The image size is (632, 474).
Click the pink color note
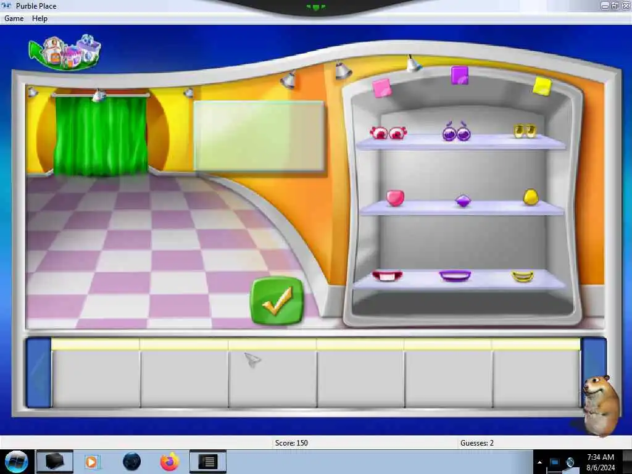pyautogui.click(x=381, y=88)
